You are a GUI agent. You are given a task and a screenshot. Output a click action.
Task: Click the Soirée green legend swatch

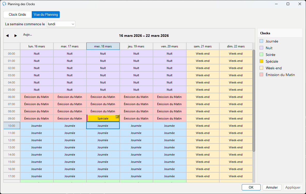click(261, 54)
